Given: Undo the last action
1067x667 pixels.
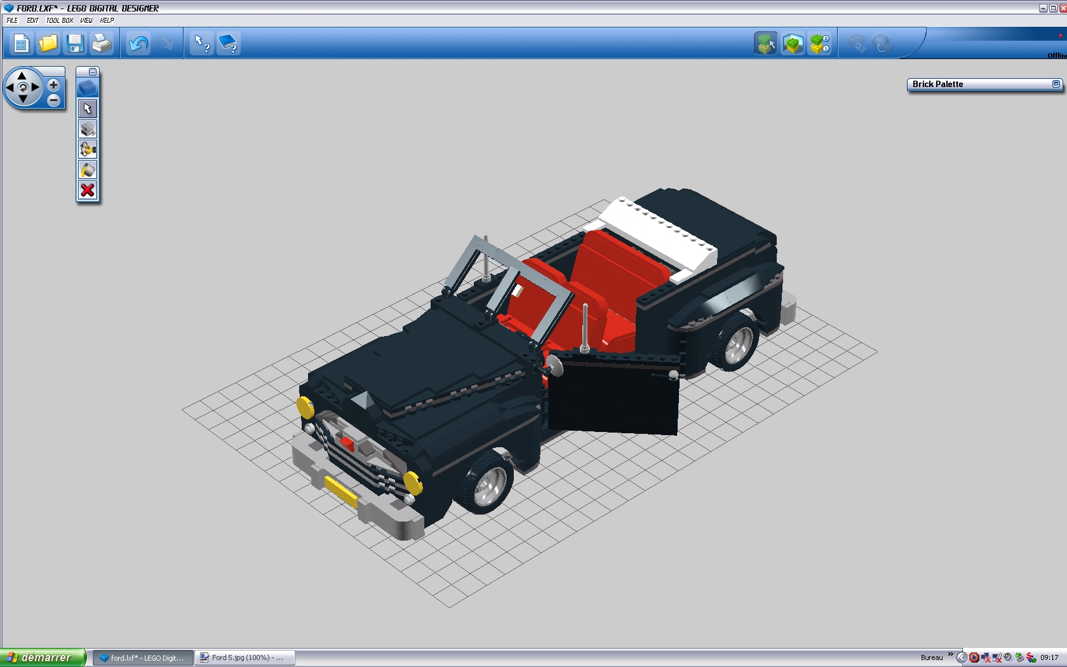Looking at the screenshot, I should (x=138, y=43).
